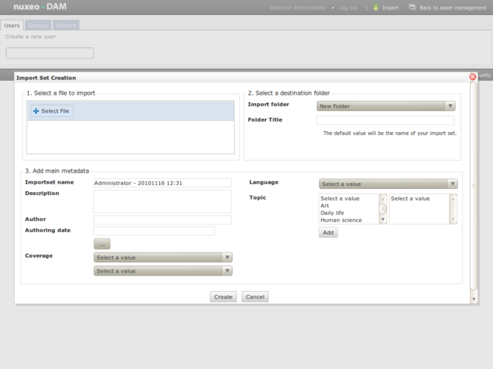
Task: Click the Add topic button
Action: (x=327, y=233)
